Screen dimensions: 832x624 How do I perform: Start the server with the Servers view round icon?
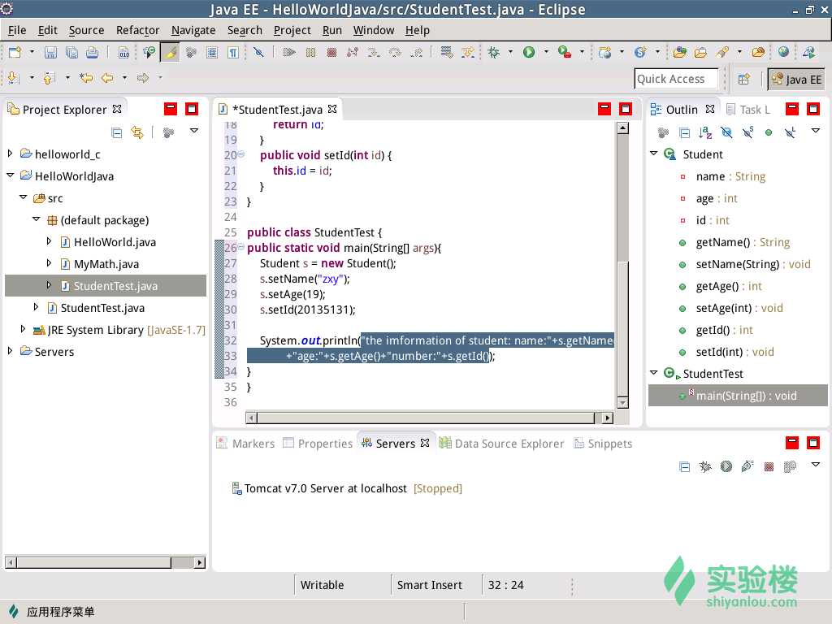coord(726,467)
